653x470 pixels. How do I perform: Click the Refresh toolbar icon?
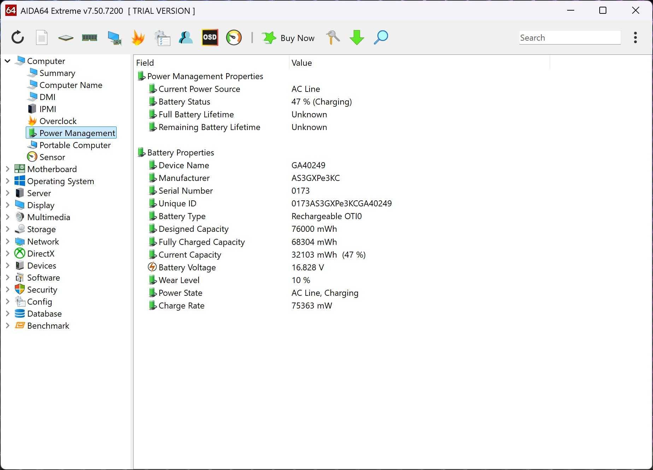18,37
